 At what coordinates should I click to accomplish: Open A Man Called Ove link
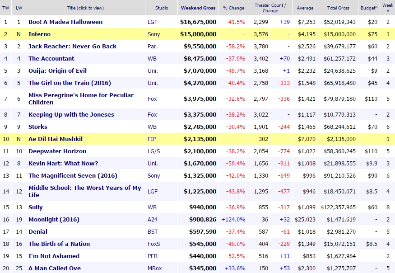coord(55,268)
